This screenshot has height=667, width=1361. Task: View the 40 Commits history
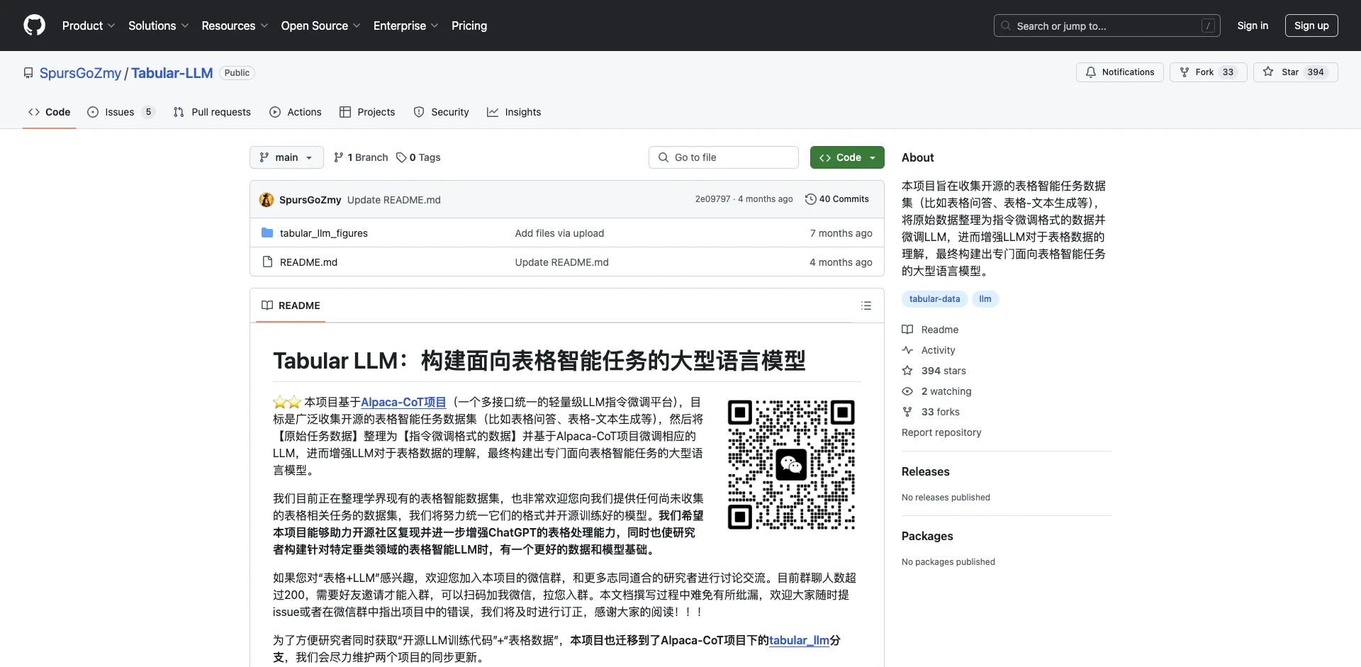pyautogui.click(x=837, y=199)
